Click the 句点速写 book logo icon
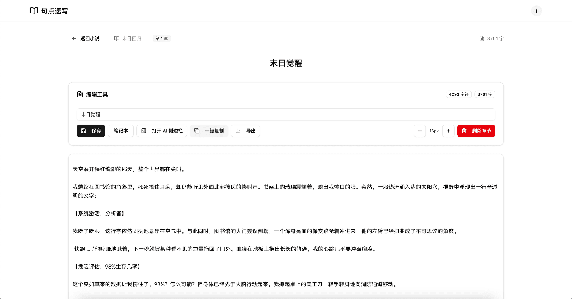The image size is (572, 299). (x=34, y=11)
